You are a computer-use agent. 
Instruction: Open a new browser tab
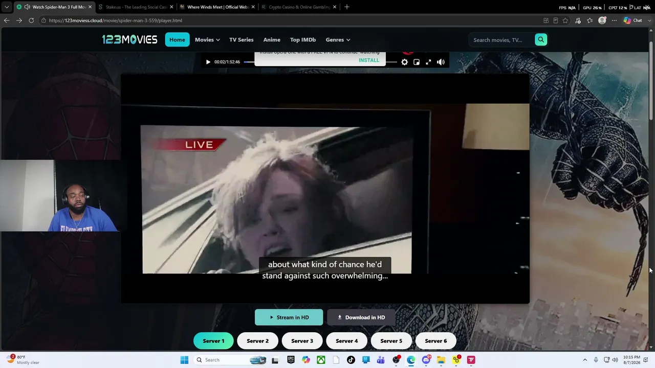tap(347, 7)
